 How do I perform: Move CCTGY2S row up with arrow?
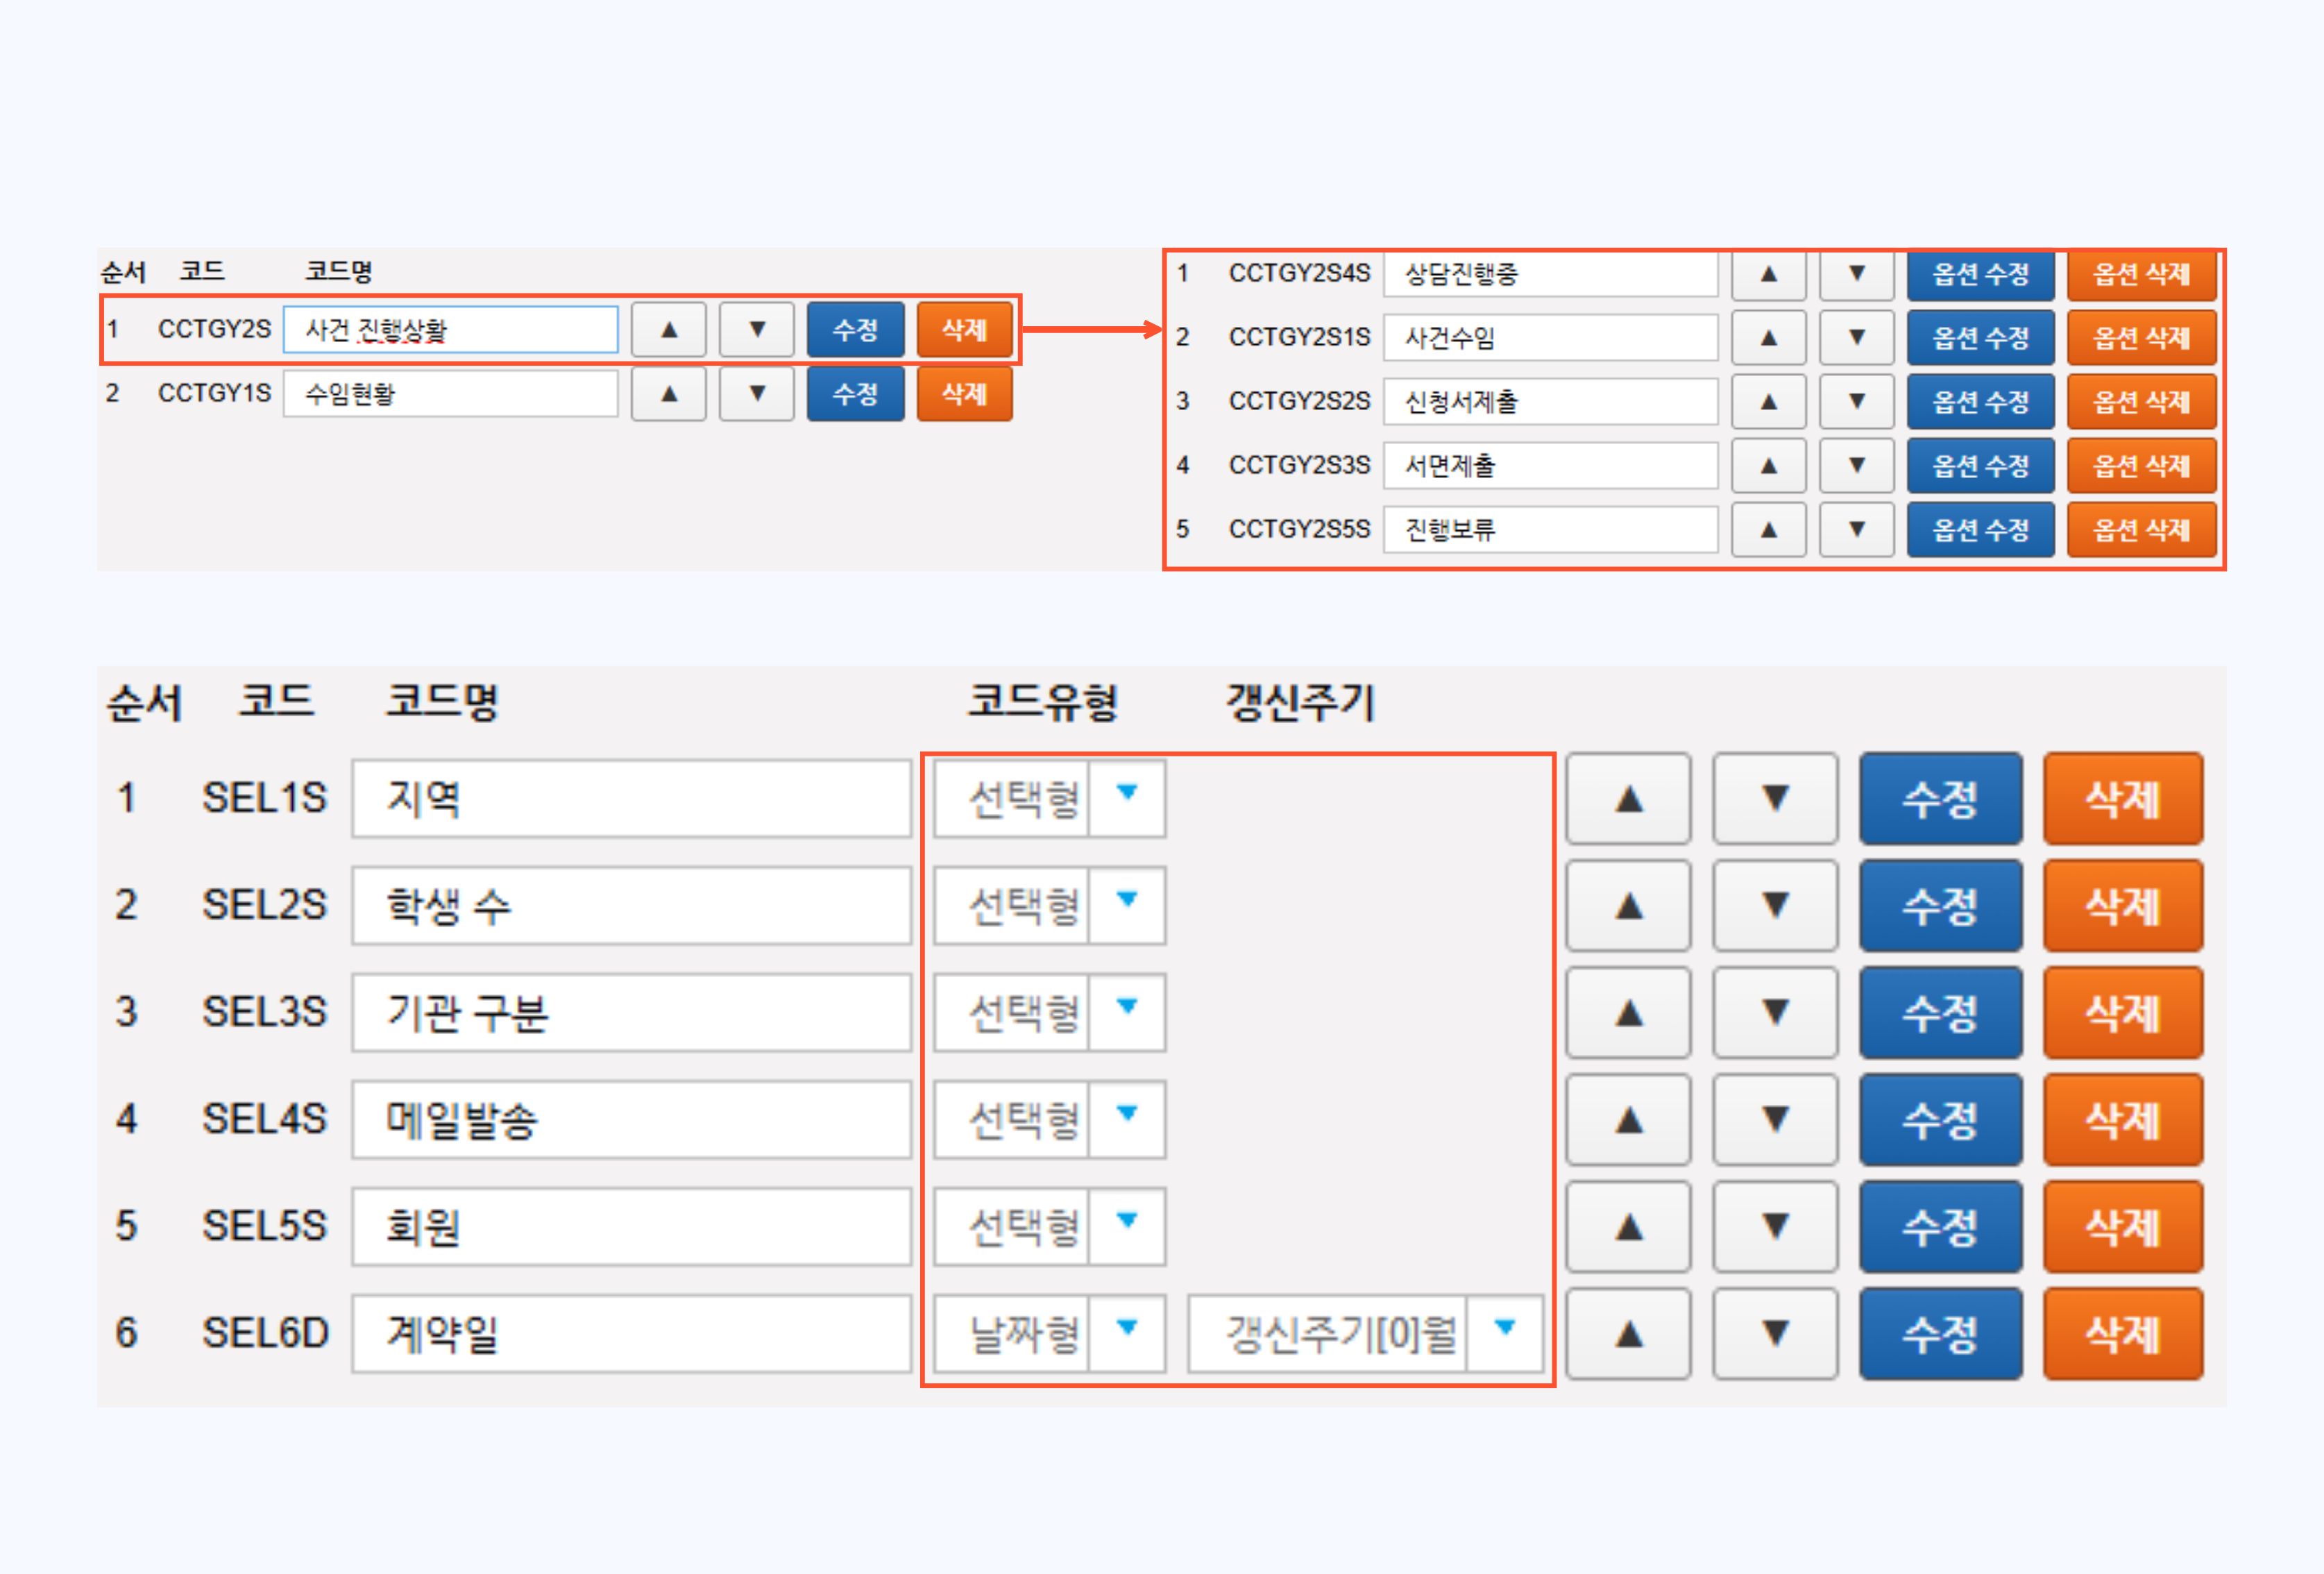tap(669, 330)
